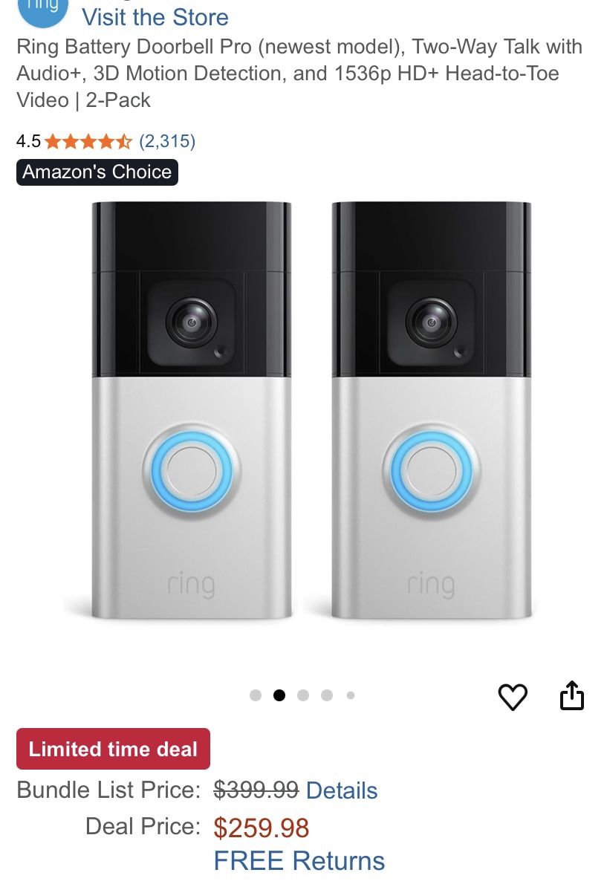607x887 pixels.
Task: Select the third image carousel dot
Action: pyautogui.click(x=303, y=695)
